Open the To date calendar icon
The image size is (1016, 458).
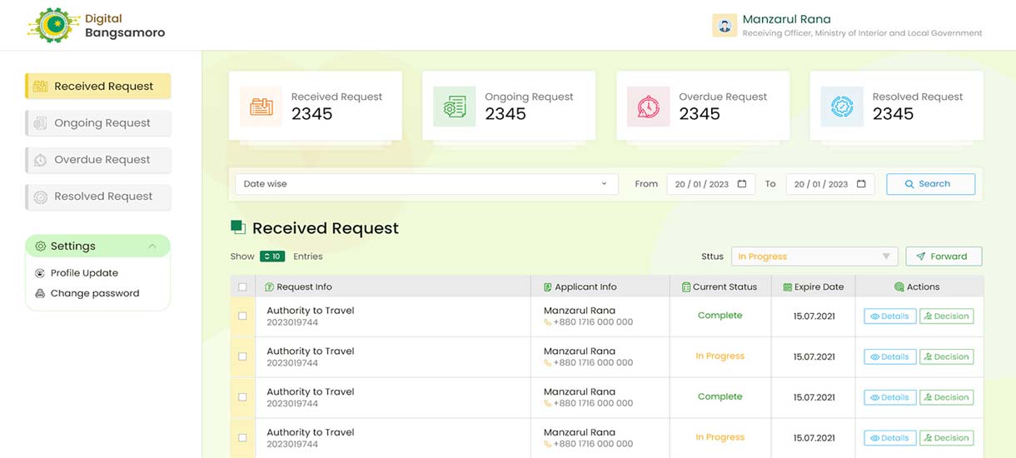[861, 184]
